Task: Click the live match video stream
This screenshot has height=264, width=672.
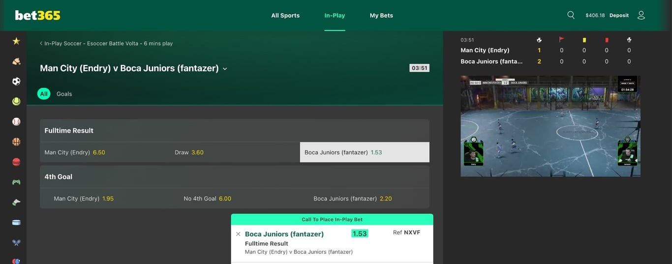Action: 550,126
